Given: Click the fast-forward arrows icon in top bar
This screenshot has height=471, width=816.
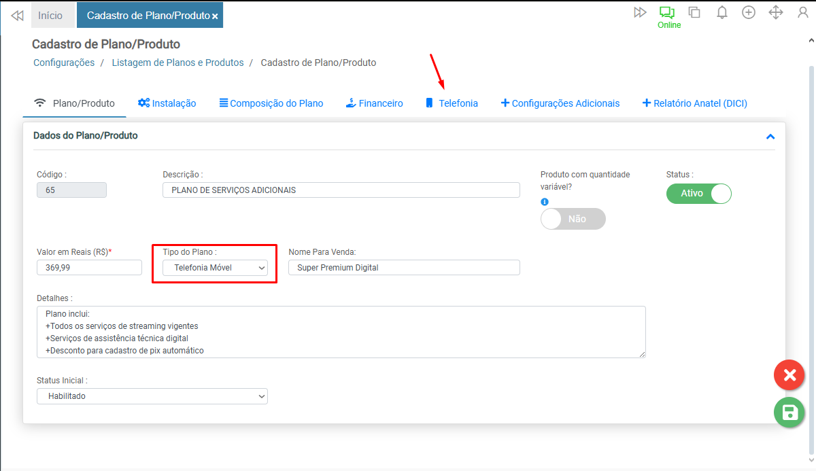Looking at the screenshot, I should [640, 12].
